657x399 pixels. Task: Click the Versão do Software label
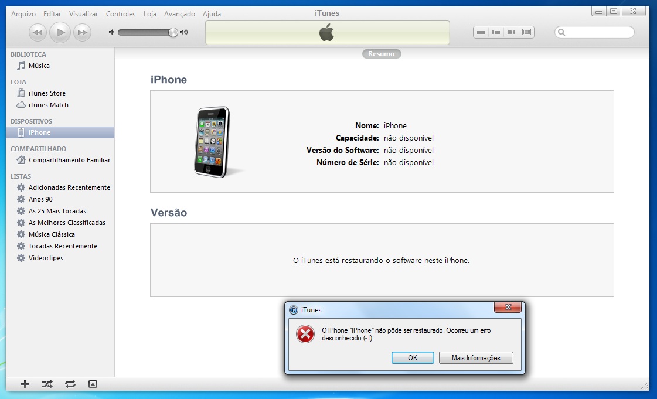(x=343, y=151)
